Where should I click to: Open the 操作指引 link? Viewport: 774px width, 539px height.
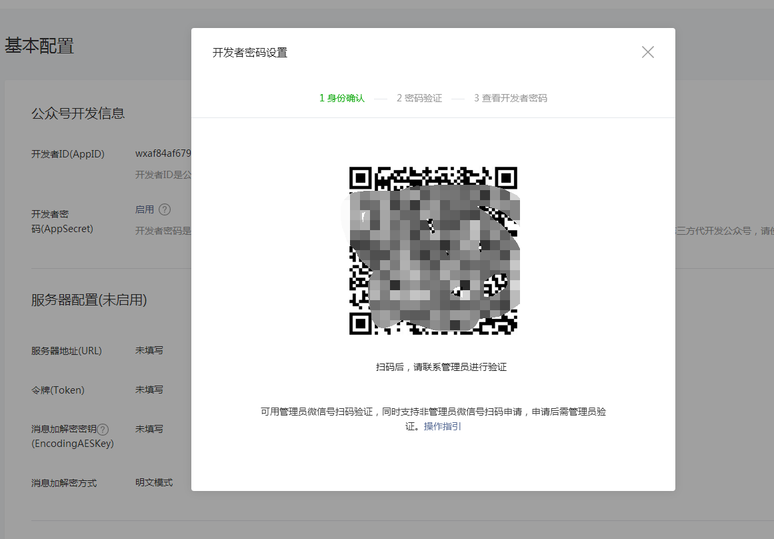pos(442,426)
